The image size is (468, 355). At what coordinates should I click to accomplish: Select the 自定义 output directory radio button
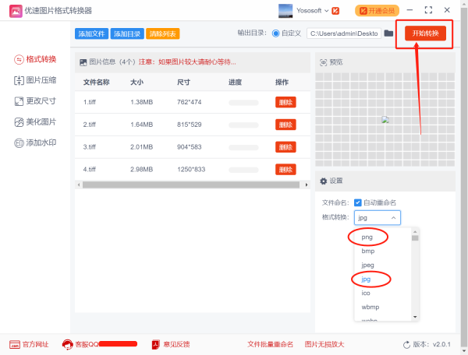(x=275, y=33)
